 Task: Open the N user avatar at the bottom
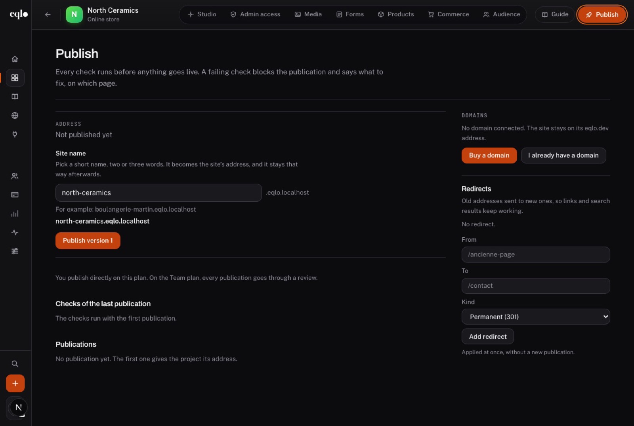(x=18, y=407)
